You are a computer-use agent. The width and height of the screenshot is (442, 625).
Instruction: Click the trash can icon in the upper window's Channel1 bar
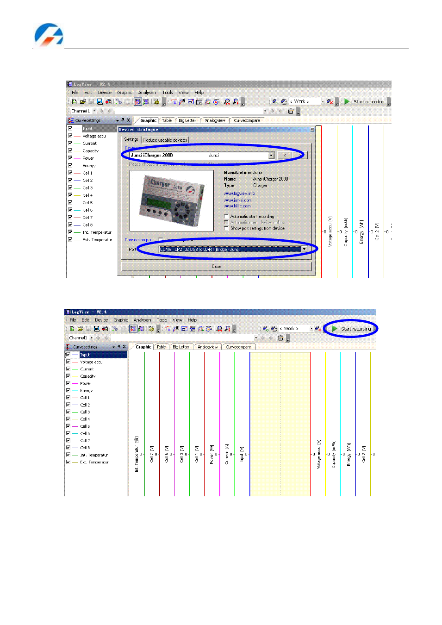point(291,111)
